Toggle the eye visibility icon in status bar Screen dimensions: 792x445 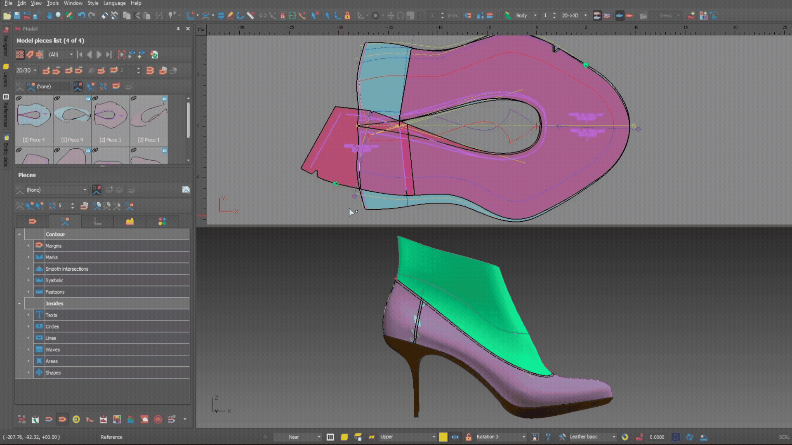point(455,437)
